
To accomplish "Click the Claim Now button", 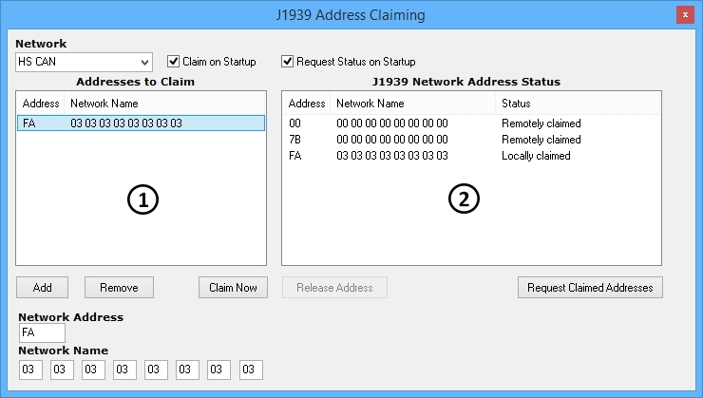I will click(234, 288).
